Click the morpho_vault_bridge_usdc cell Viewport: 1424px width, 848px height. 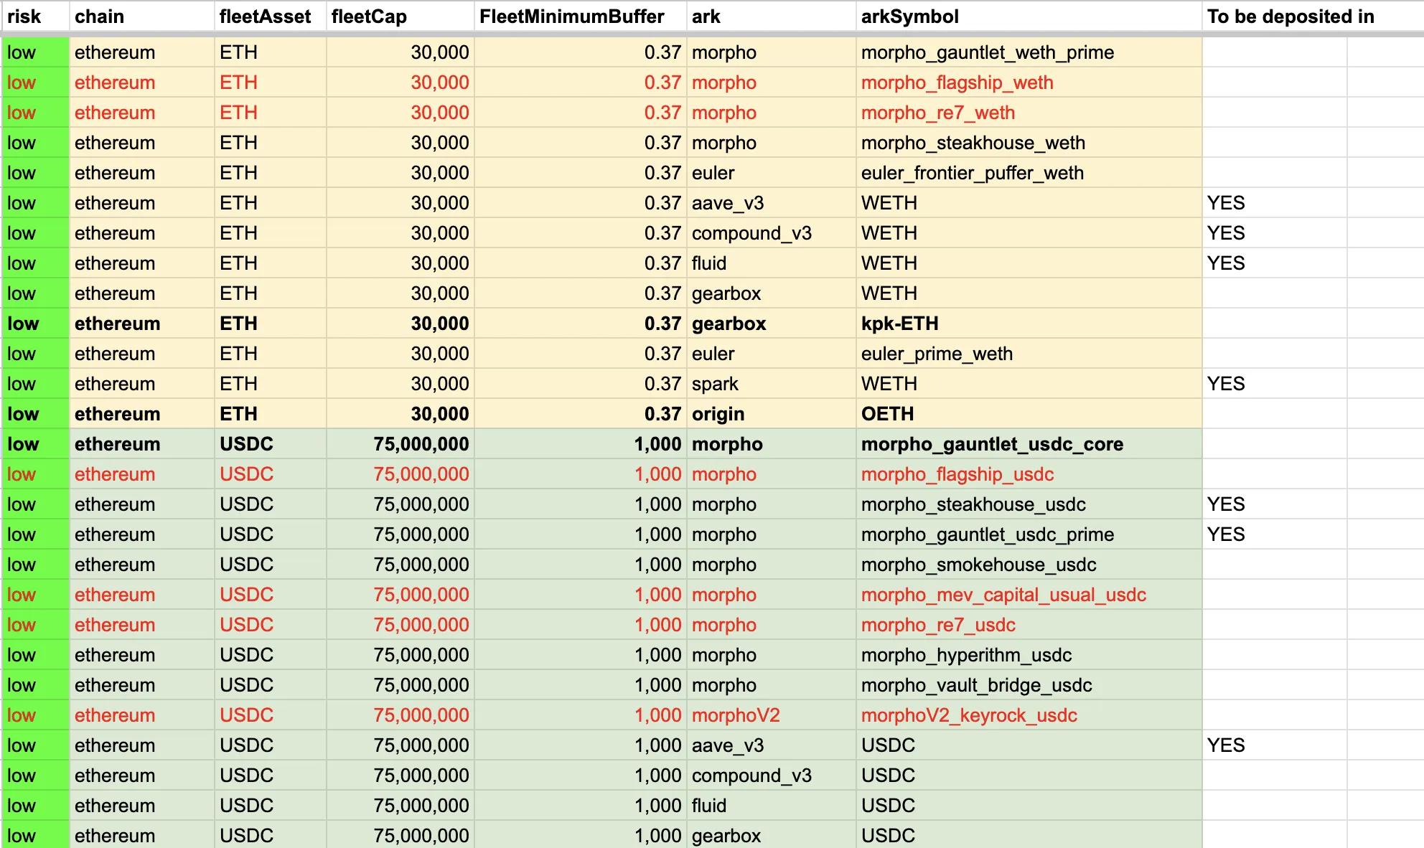tap(976, 685)
